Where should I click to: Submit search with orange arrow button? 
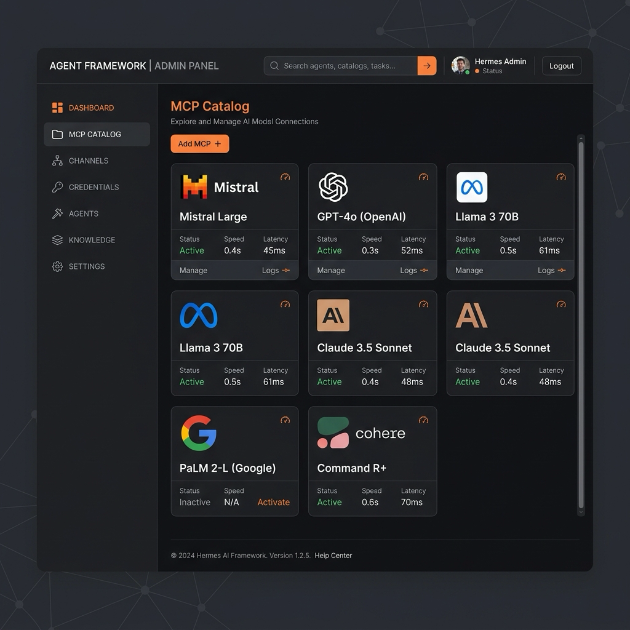427,65
